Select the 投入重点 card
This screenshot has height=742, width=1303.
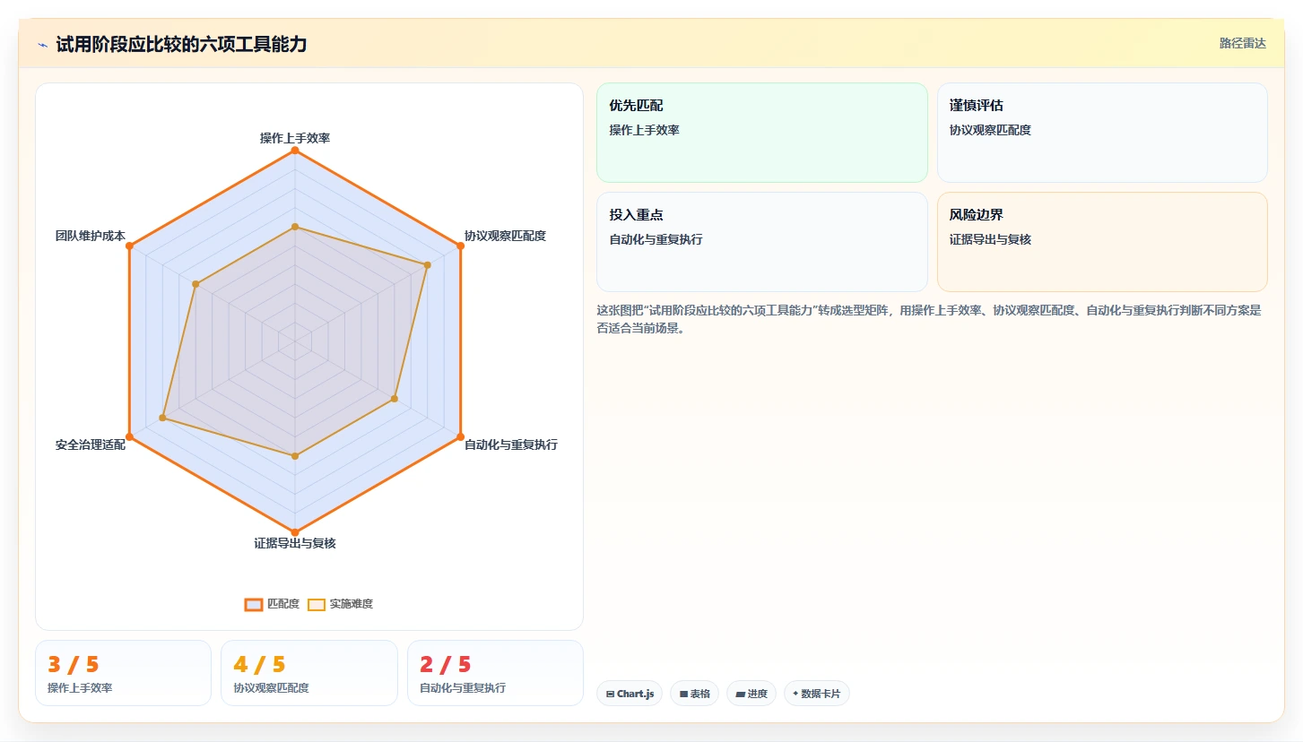pyautogui.click(x=761, y=242)
